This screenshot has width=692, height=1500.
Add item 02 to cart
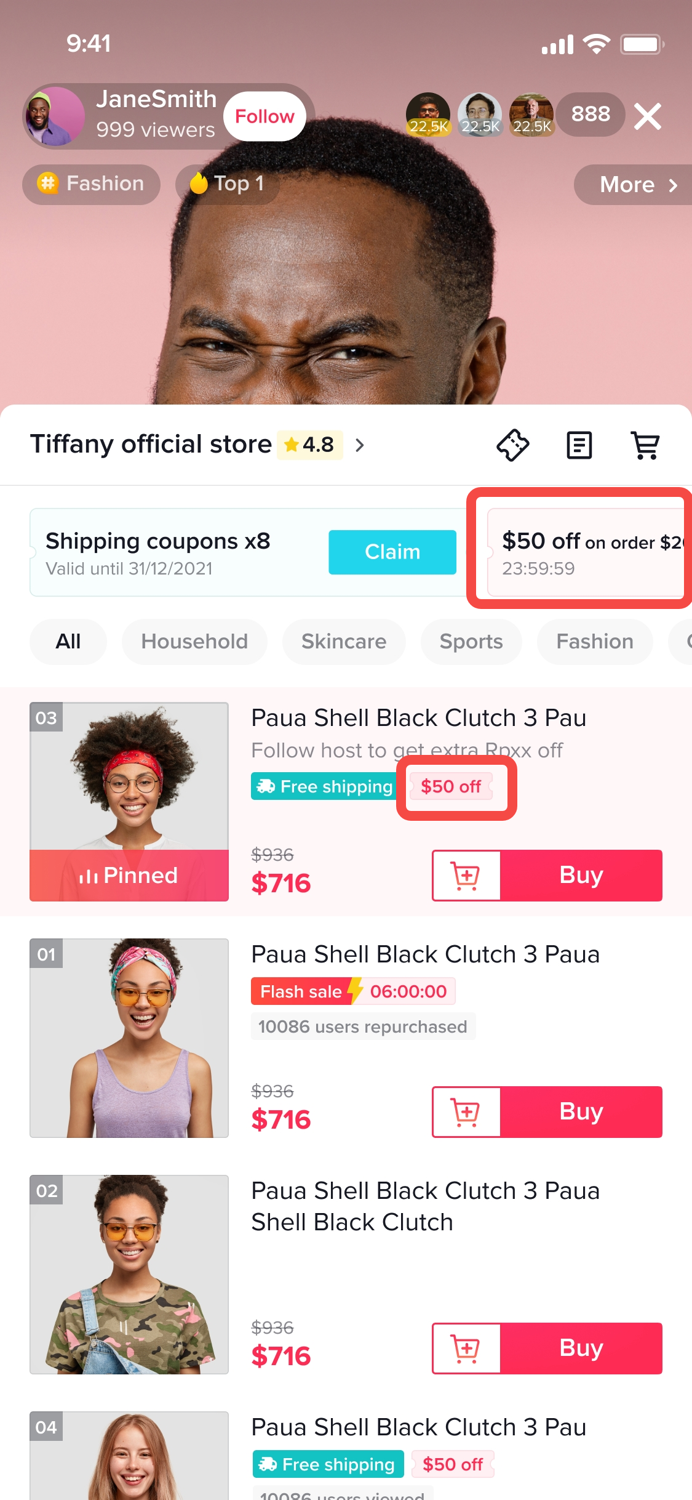click(x=466, y=1348)
